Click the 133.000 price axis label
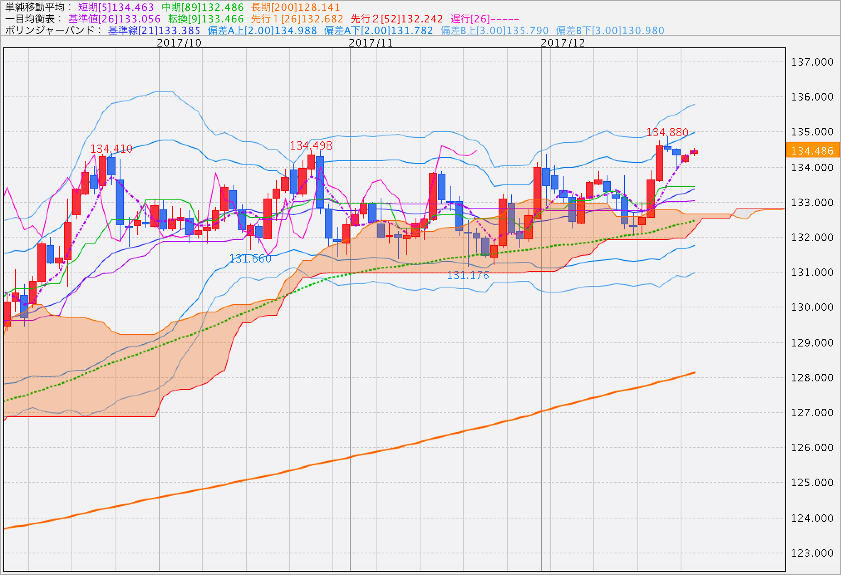The image size is (841, 575). click(813, 202)
